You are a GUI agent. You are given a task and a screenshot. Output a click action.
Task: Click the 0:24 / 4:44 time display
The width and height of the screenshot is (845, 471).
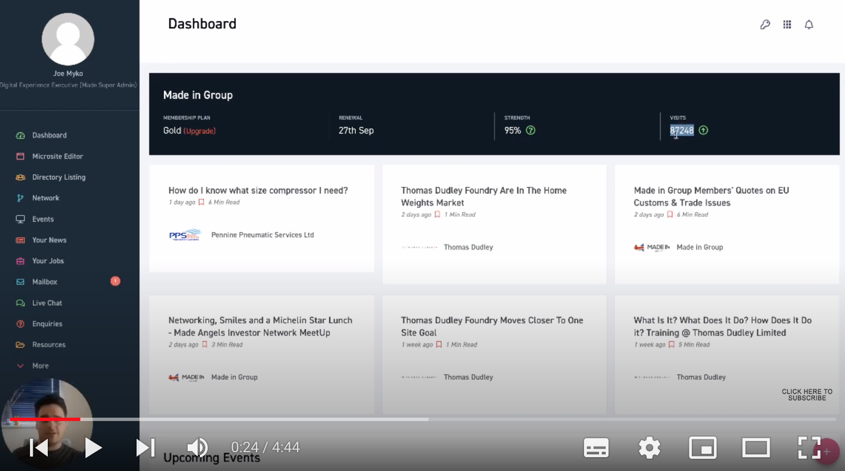tap(265, 448)
